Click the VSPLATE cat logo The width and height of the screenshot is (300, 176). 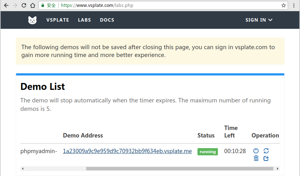pos(32,20)
